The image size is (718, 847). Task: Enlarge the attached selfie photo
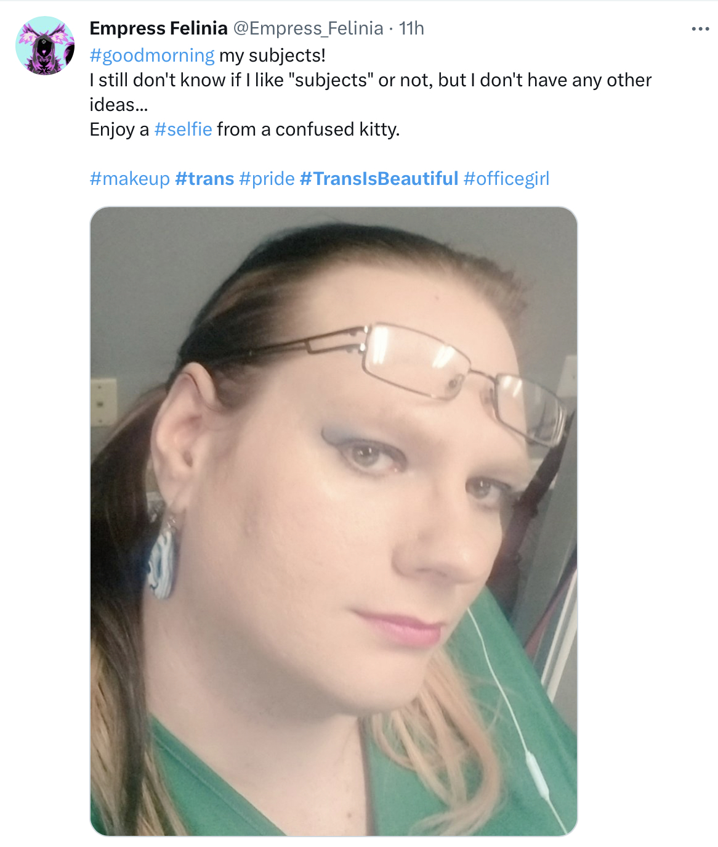point(334,522)
